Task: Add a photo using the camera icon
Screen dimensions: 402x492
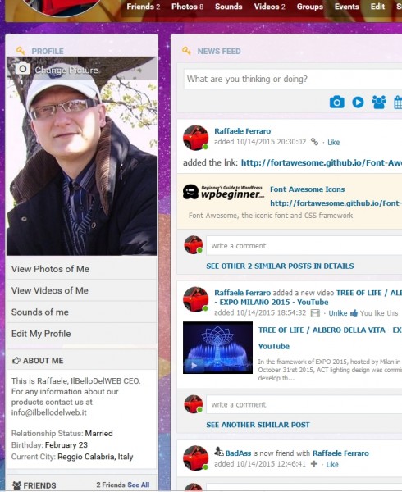Action: point(336,102)
